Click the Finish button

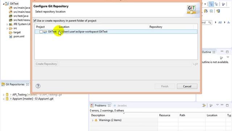tap(165, 86)
